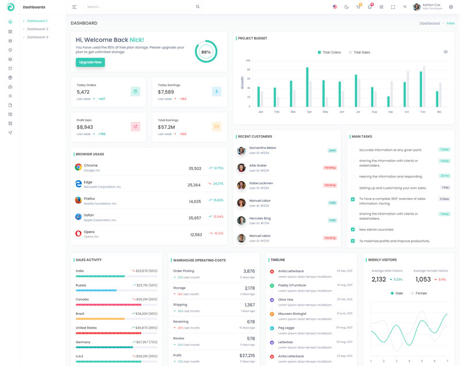460x366 pixels.
Task: Enter fullscreen mode via header icon
Action: point(393,7)
